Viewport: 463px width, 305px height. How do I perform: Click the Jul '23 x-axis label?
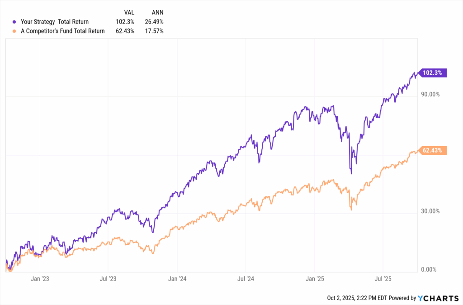pos(109,279)
